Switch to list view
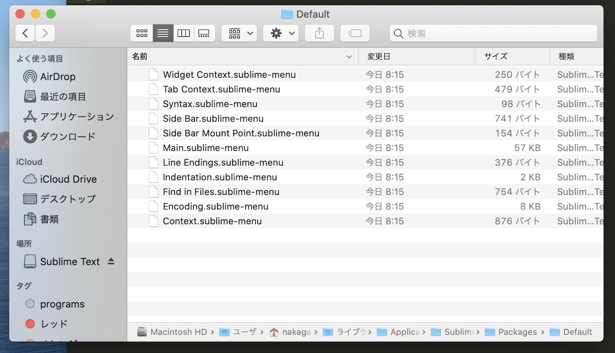 [163, 33]
